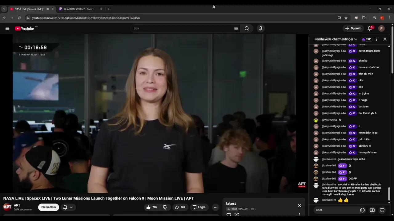Open the YouTube hamburger guide menu
394x221 pixels.
pos(7,29)
